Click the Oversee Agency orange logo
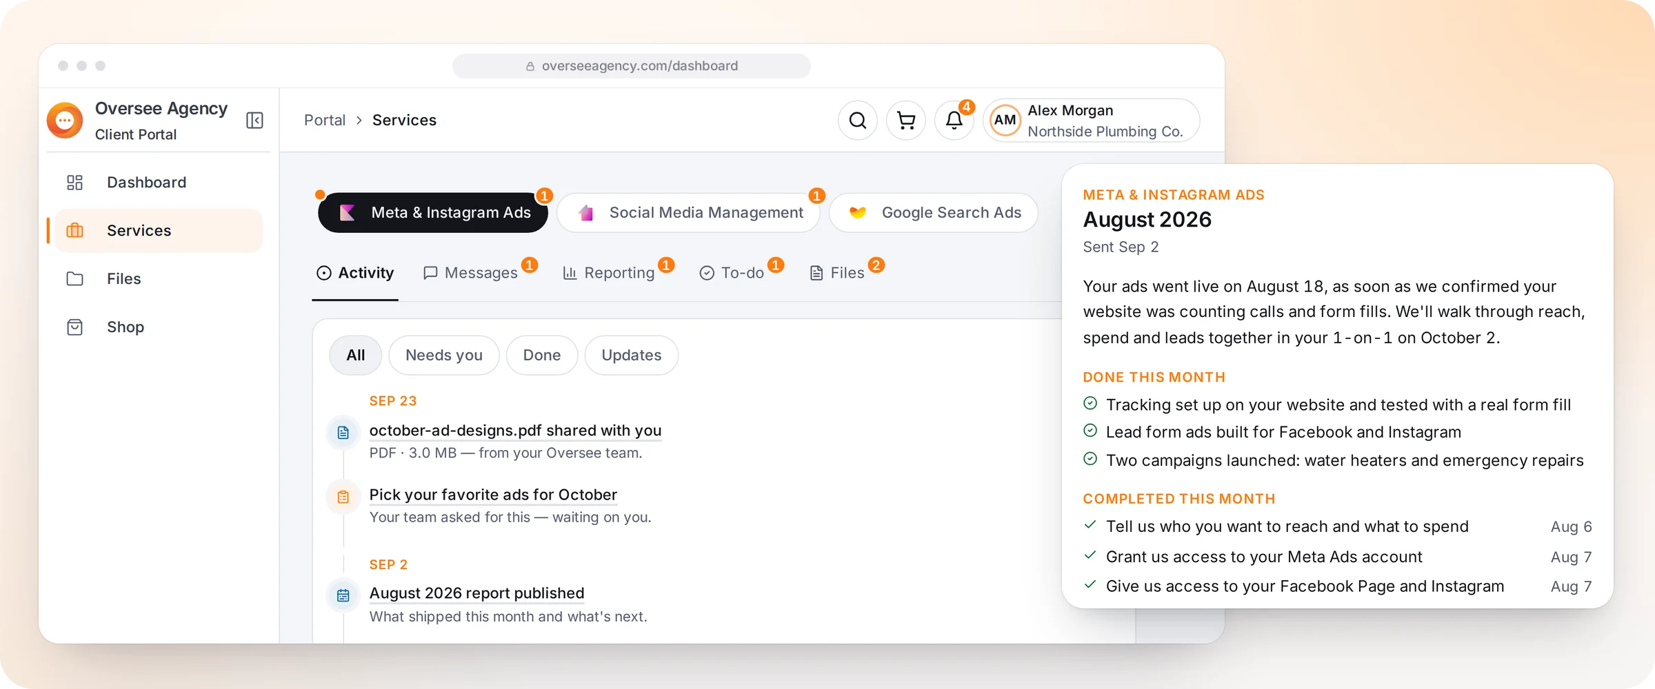The image size is (1655, 689). [65, 121]
